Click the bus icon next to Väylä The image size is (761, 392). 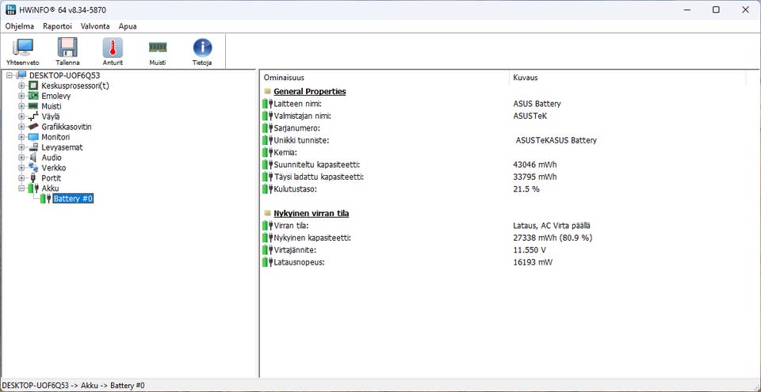(x=33, y=116)
